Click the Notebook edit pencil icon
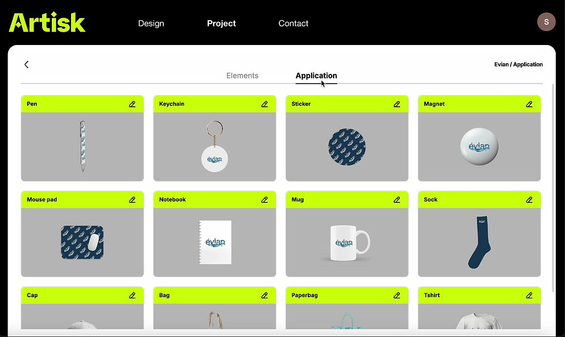Viewport: 565px width, 337px height. pos(264,200)
